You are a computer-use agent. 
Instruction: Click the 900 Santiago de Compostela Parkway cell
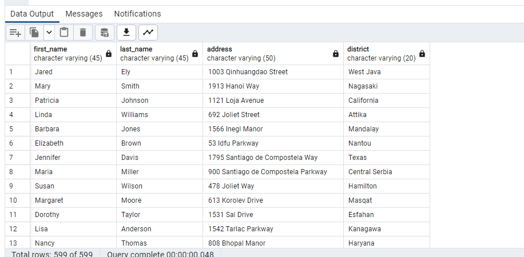pyautogui.click(x=273, y=172)
